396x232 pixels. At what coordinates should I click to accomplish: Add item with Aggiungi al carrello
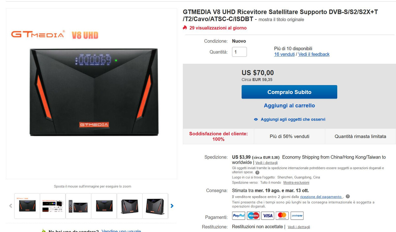coord(289,106)
